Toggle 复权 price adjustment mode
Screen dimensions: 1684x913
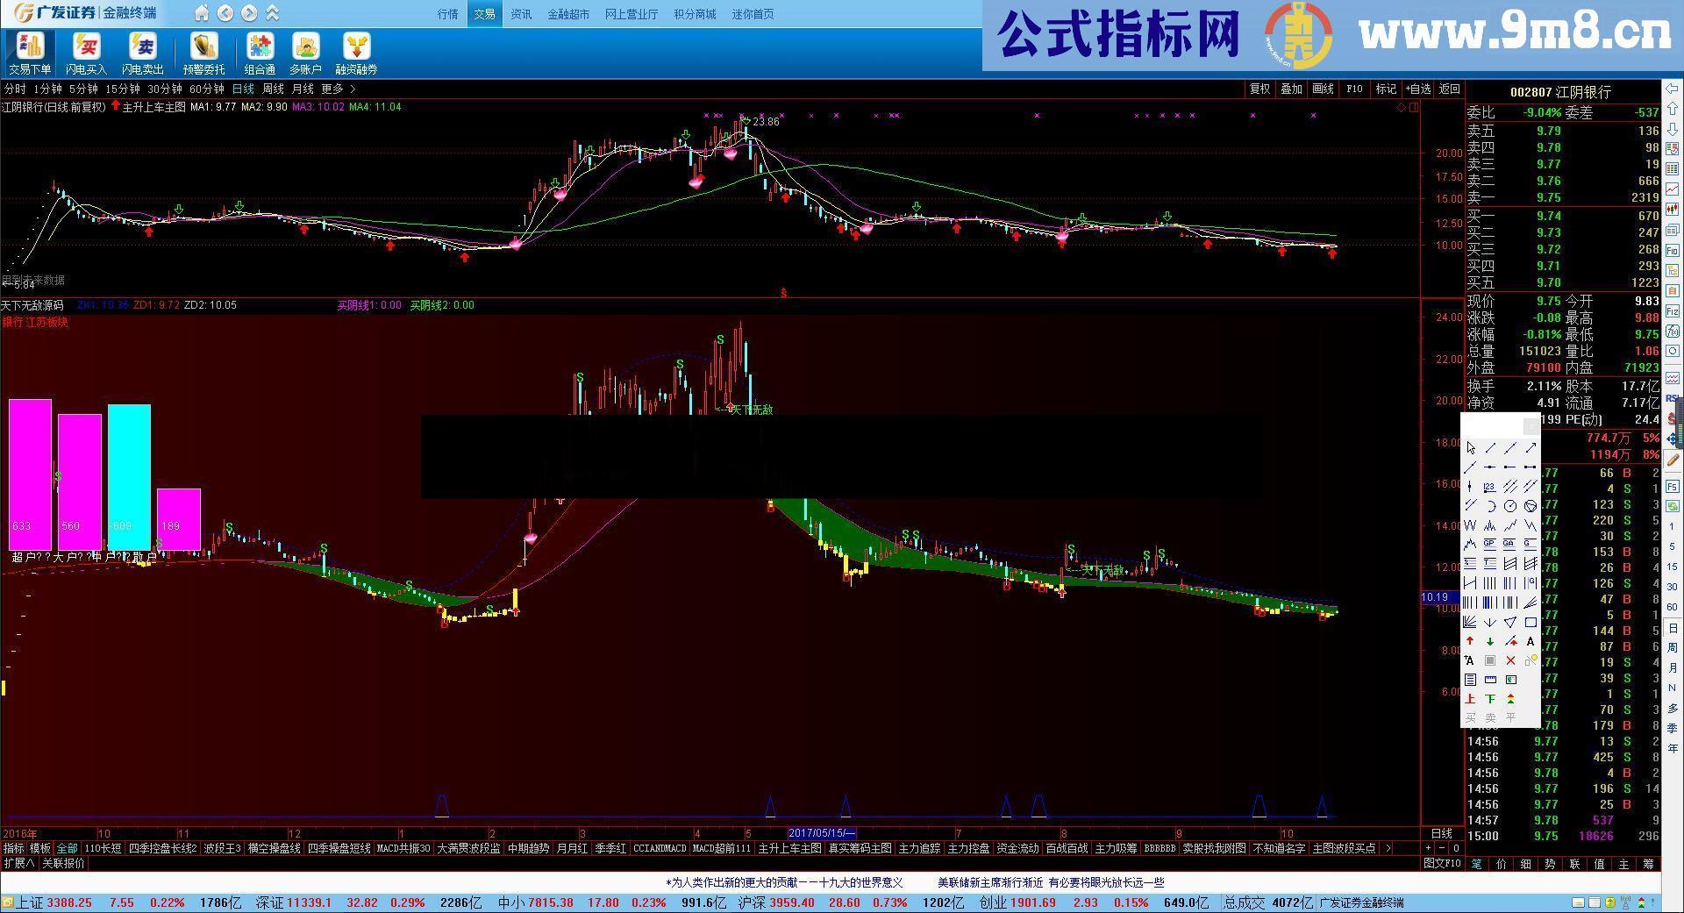tap(1260, 89)
